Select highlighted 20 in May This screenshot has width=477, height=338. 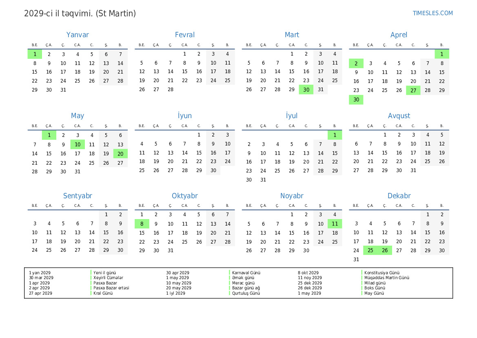pyautogui.click(x=120, y=154)
